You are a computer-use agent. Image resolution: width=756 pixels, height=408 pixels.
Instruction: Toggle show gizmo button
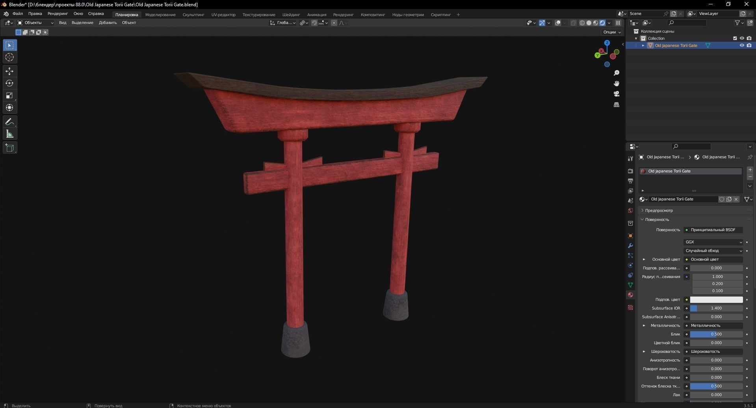coord(542,23)
